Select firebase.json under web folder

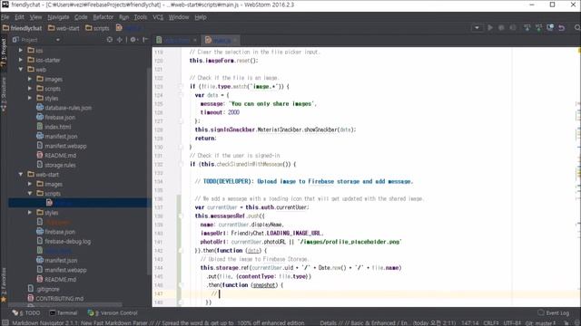[60, 118]
